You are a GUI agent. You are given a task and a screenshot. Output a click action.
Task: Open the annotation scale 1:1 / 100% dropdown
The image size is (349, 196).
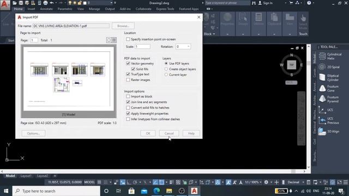click(253, 182)
